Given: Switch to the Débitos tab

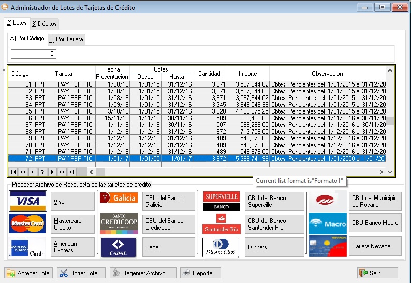Looking at the screenshot, I should pos(44,24).
